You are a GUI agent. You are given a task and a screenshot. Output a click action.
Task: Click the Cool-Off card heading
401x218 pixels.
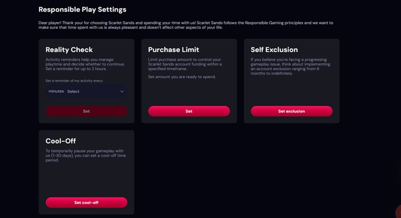point(61,141)
